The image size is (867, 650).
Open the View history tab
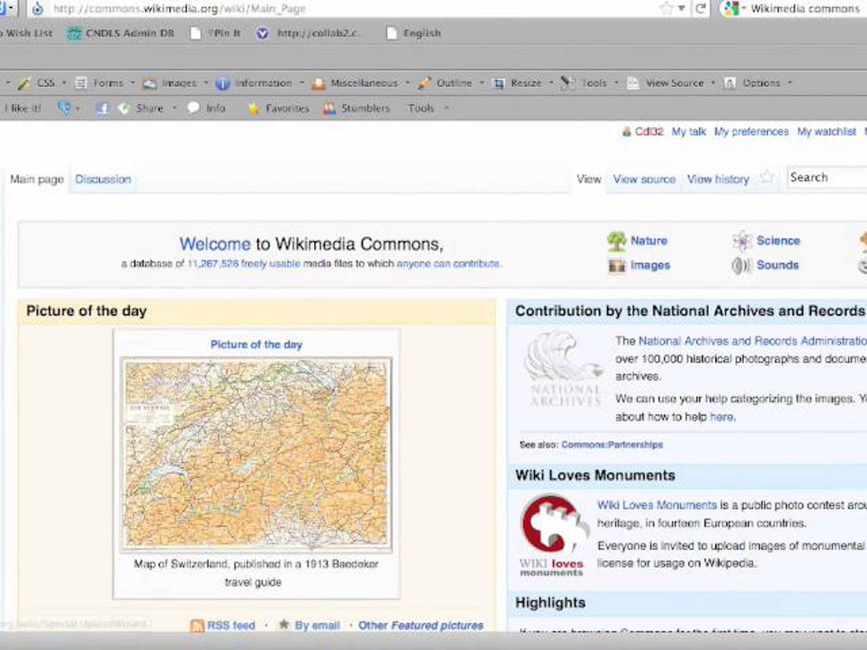click(718, 179)
